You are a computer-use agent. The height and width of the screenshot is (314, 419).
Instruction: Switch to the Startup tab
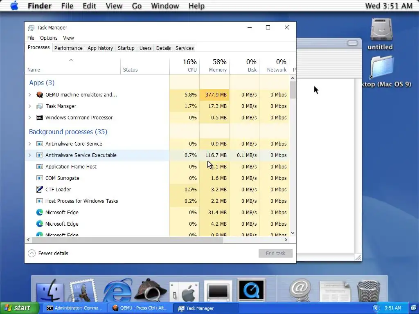point(126,48)
